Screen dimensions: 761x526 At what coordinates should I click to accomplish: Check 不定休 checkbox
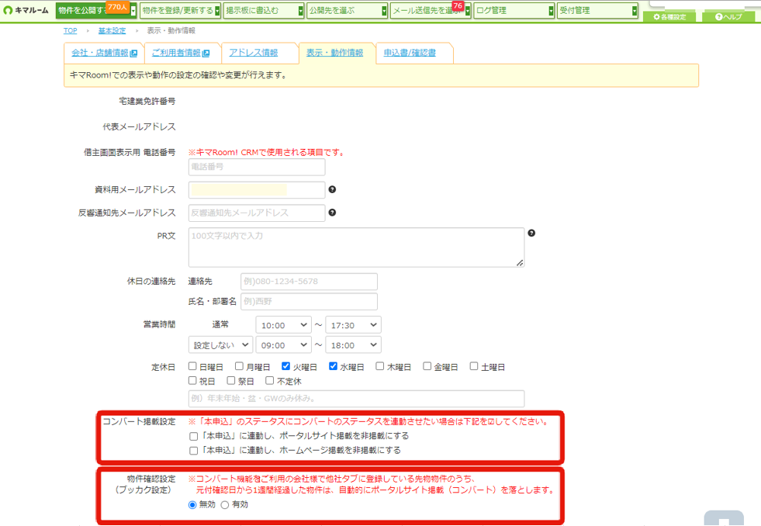(x=270, y=381)
